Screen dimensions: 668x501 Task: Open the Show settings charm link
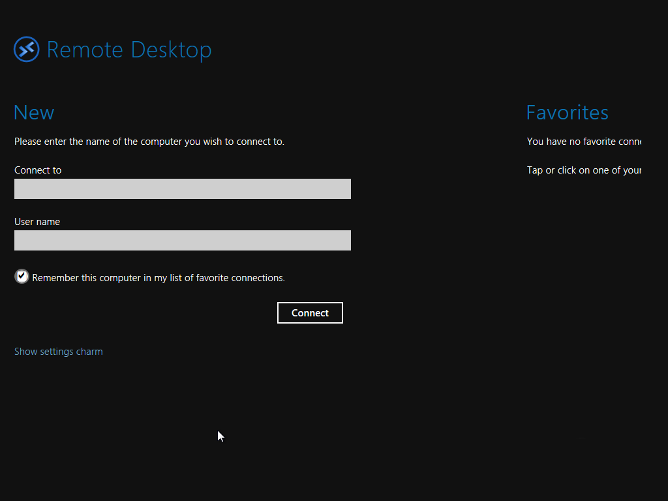(58, 352)
